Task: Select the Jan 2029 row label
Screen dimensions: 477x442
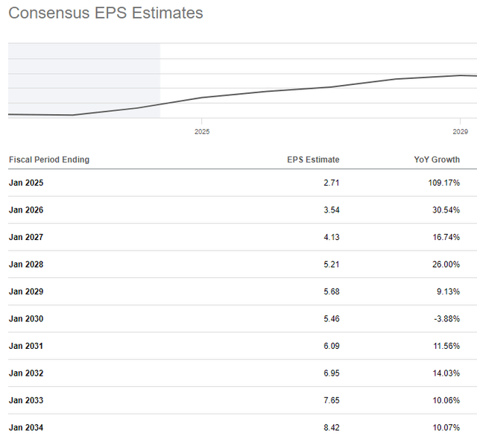Action: 26,291
